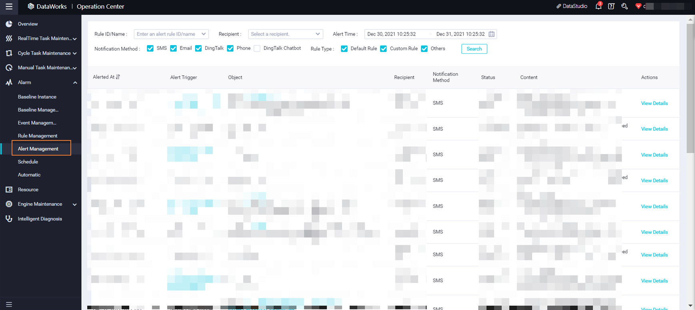Click the red heart icon in the header

pos(638,6)
